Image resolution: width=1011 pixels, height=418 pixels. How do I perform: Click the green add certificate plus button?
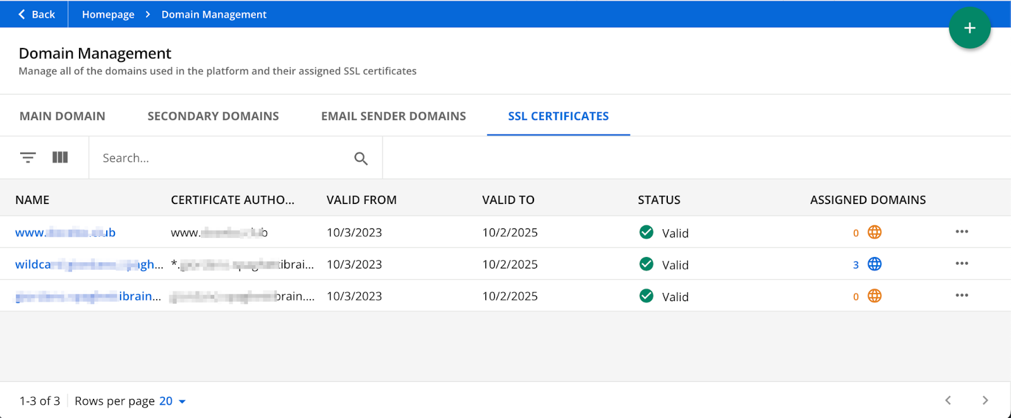(x=969, y=28)
